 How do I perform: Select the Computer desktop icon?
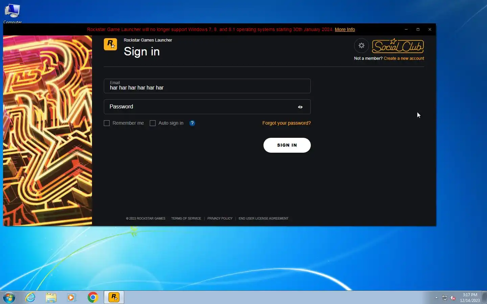pos(13,14)
